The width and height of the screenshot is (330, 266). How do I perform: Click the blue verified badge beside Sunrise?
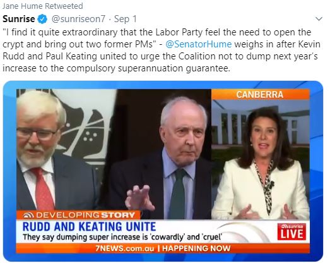[x=42, y=19]
